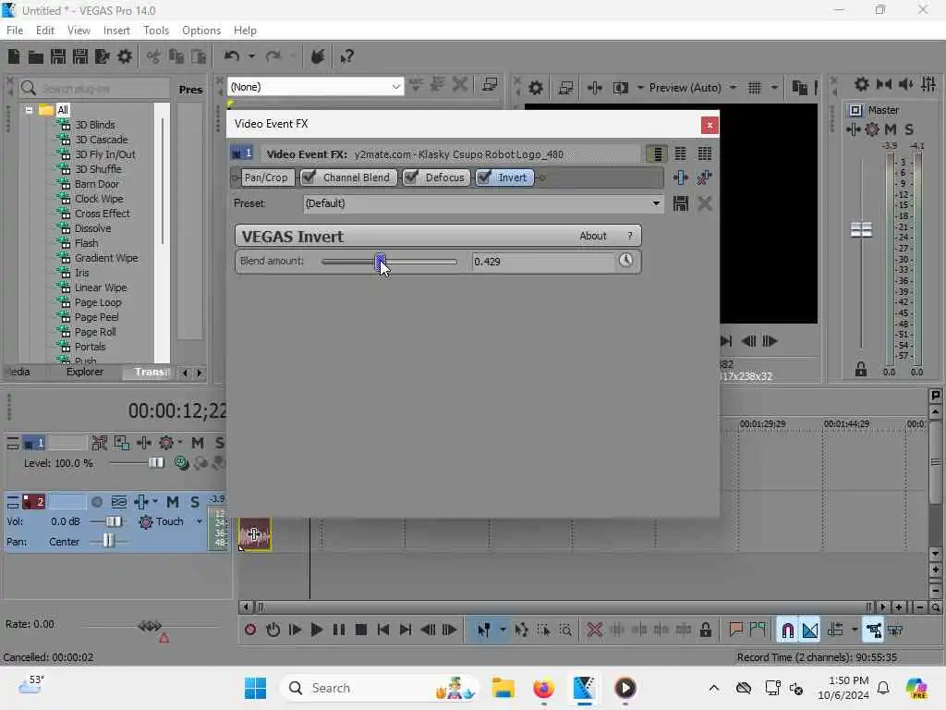Switch to the Transitions tab
This screenshot has width=946, height=710.
coord(151,372)
